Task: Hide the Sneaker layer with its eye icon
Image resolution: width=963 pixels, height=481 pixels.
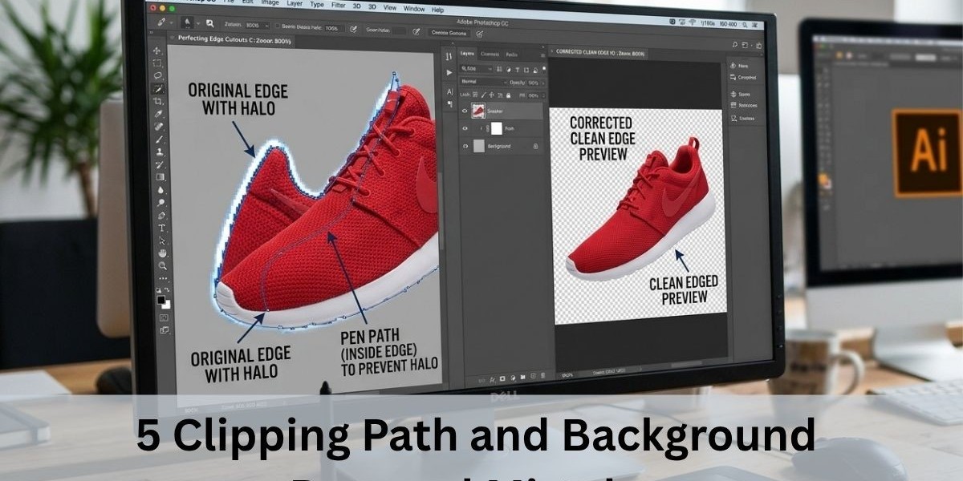Action: (465, 111)
